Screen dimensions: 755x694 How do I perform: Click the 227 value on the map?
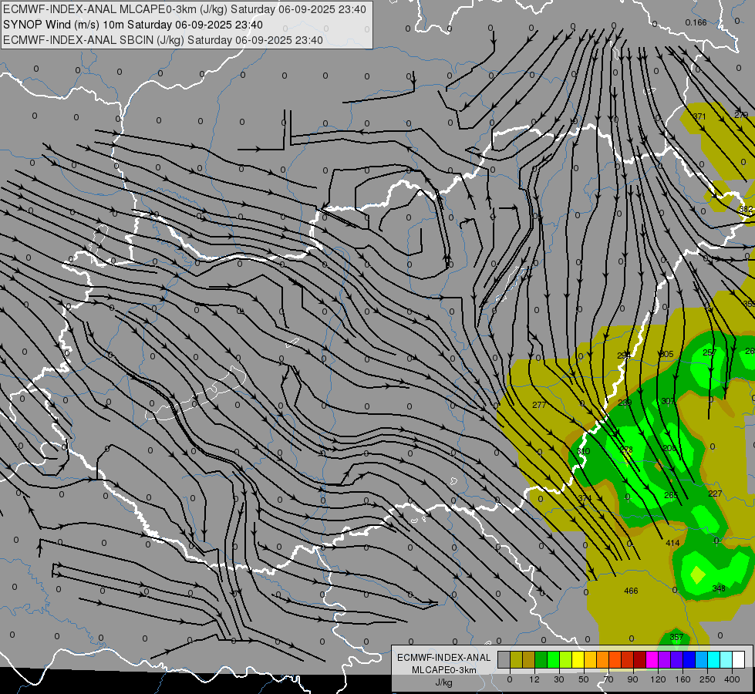coord(715,494)
